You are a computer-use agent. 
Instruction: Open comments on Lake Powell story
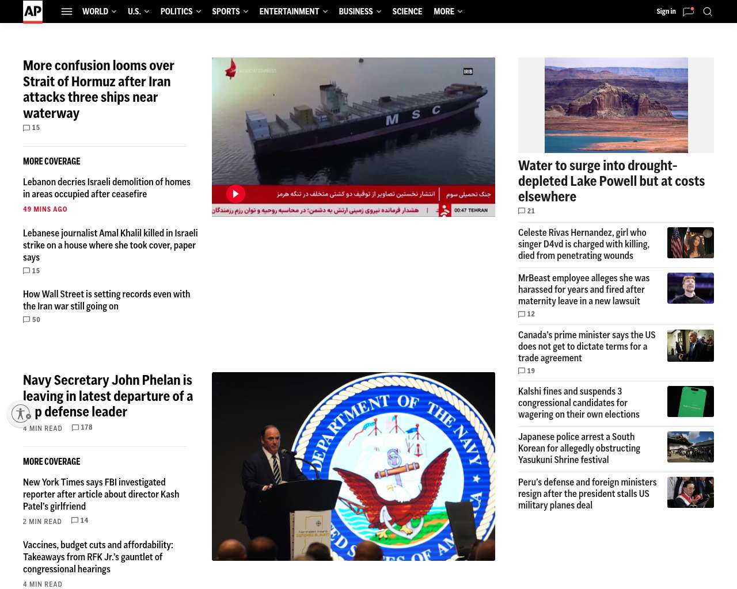[527, 211]
